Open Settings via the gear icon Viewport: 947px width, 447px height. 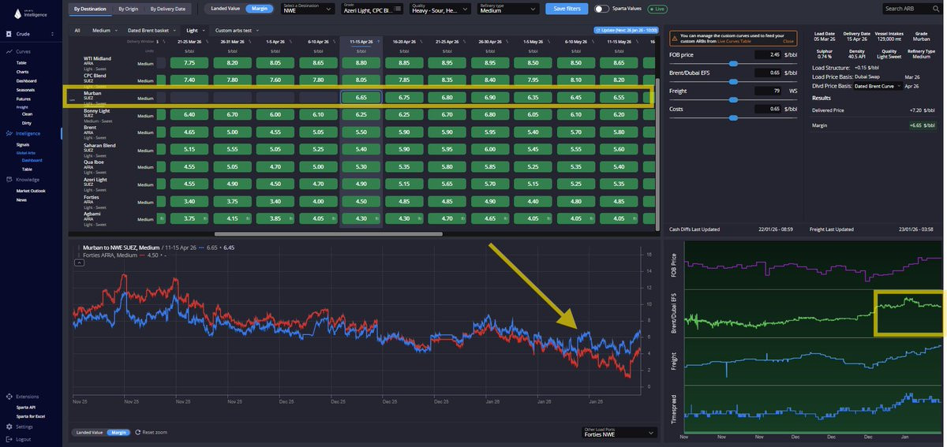[x=8, y=427]
